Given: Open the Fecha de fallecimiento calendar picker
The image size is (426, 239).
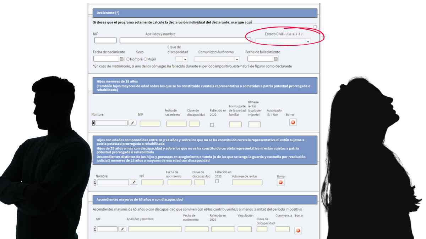Looking at the screenshot, I should (276, 59).
